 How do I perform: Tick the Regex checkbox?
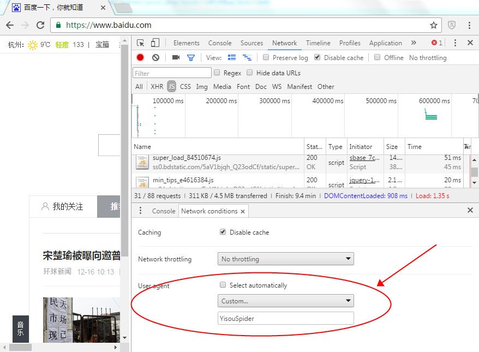[x=217, y=73]
